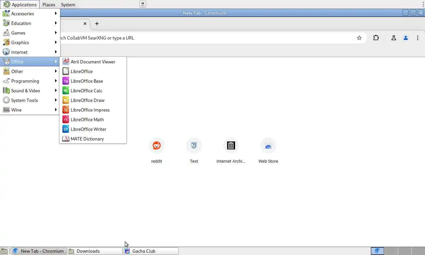Bookmark this tab with star icon
This screenshot has width=425, height=255.
click(x=359, y=38)
